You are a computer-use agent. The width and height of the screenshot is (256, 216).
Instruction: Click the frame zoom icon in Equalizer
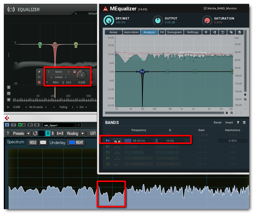point(9,94)
